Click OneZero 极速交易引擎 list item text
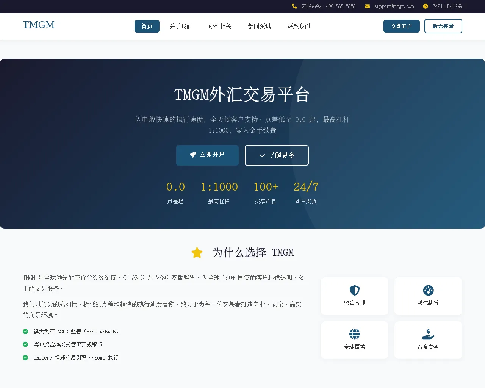485x388 pixels. click(76, 358)
